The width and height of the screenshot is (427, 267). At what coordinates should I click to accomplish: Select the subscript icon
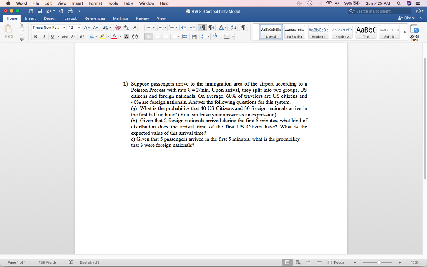(73, 36)
